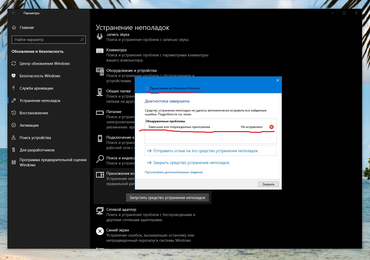Click the Поиск устройства locator icon

14,138
